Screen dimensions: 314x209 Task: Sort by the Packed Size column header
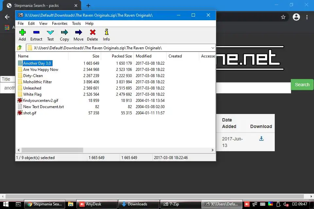point(117,56)
